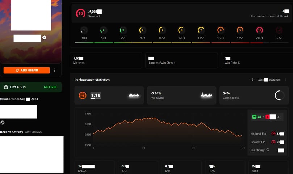The image size is (293, 174).
Task: Click the GIFT SUB link
Action: point(50,87)
